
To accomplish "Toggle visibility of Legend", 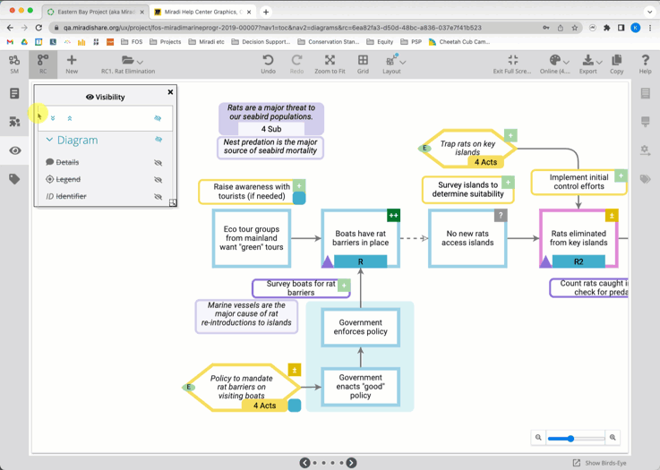I will [159, 180].
